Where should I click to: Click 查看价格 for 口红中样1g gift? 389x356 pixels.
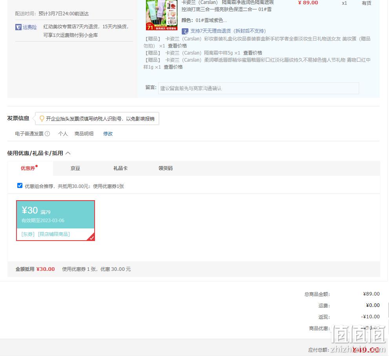pos(173,67)
